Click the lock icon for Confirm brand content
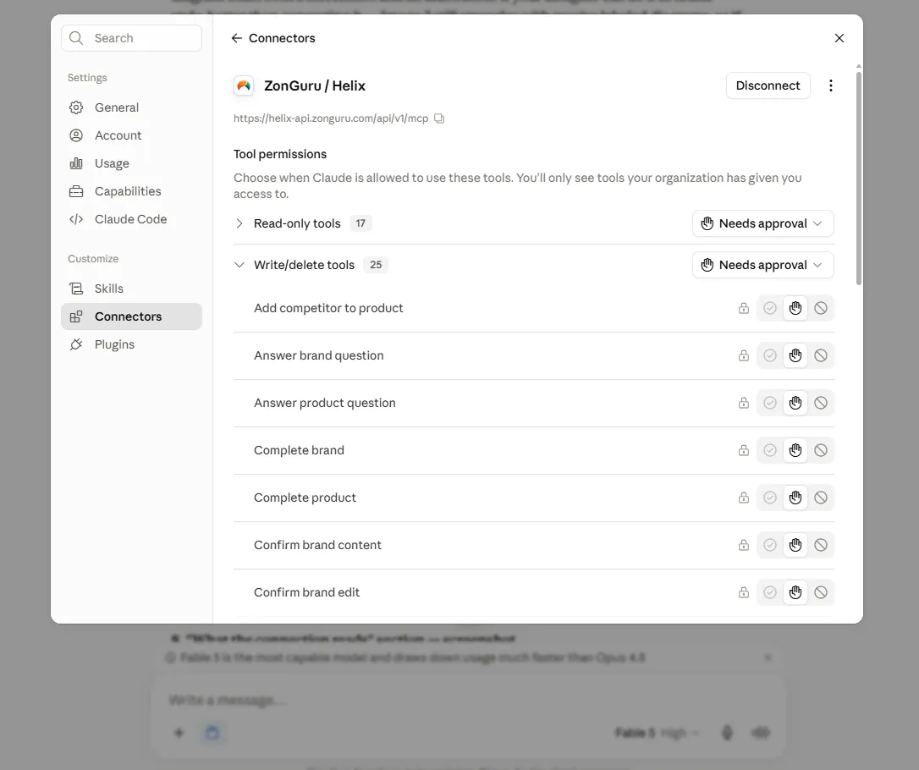This screenshot has height=770, width=919. pyautogui.click(x=744, y=546)
